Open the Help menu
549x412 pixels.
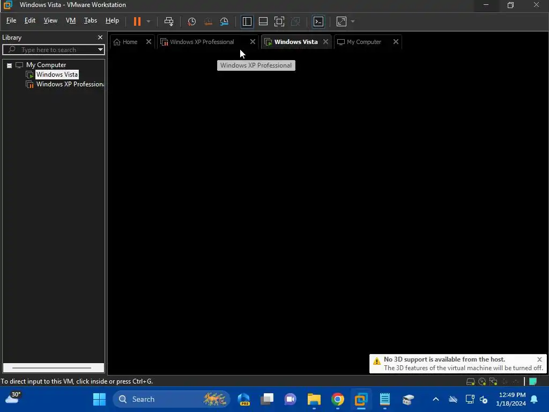coord(112,20)
